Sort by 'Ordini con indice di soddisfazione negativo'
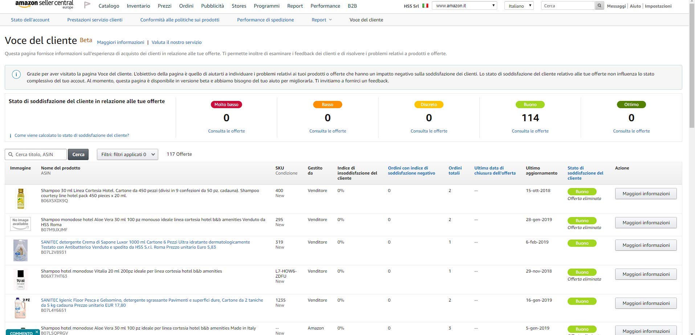This screenshot has width=695, height=335. pos(412,171)
